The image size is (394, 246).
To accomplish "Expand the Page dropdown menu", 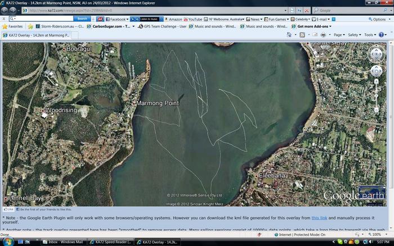I will pyautogui.click(x=339, y=35).
